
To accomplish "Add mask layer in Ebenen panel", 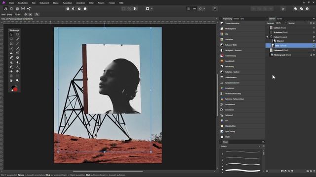I will pyautogui.click(x=282, y=171).
